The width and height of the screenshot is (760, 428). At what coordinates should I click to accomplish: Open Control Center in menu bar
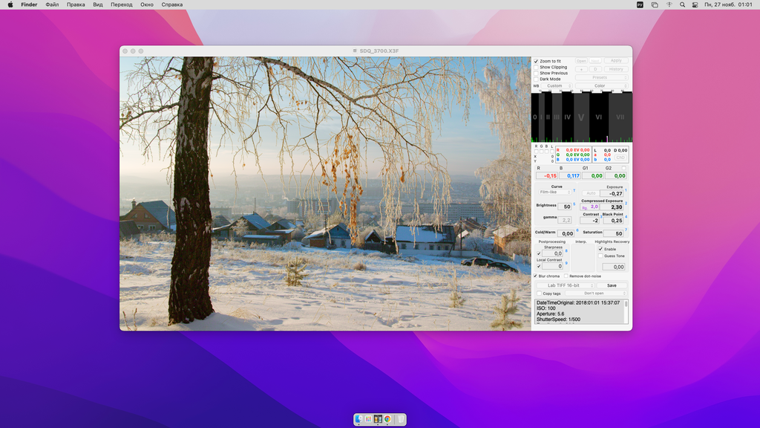point(695,4)
